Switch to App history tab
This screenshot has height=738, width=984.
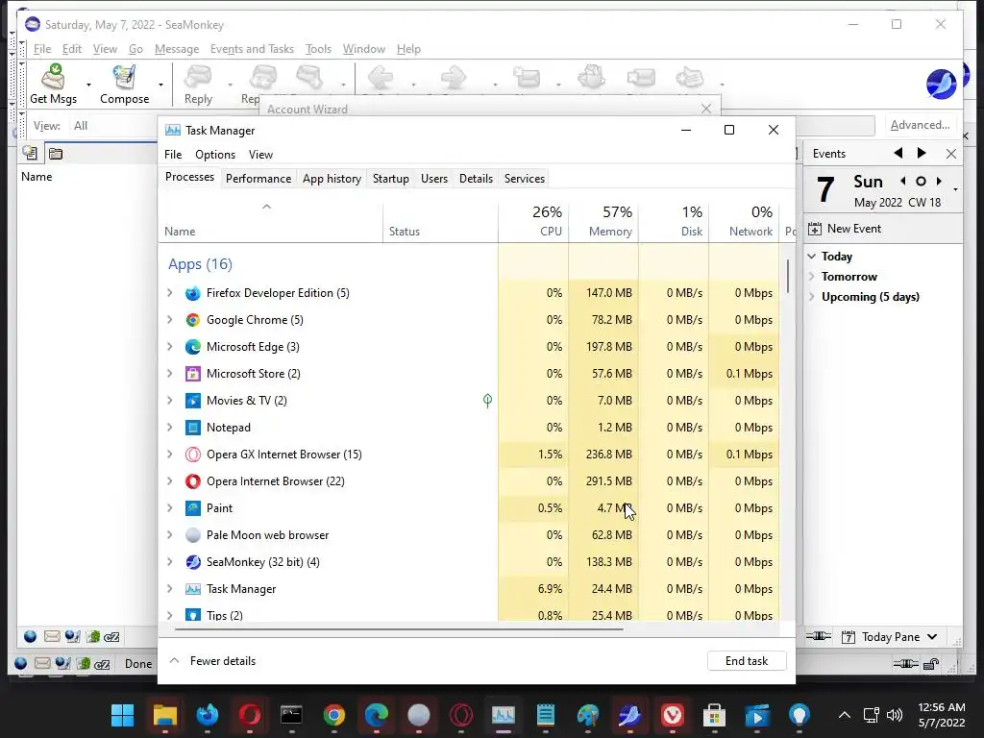pyautogui.click(x=332, y=179)
